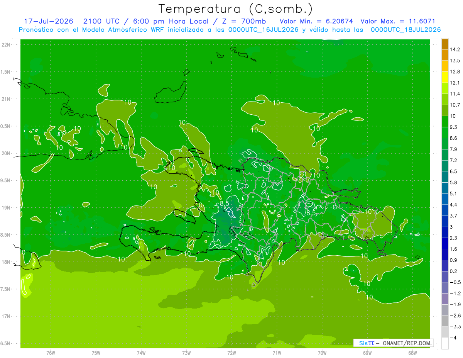Click the '22N' latitude axis label
Viewport: 463px width, 358px height.
(6, 45)
